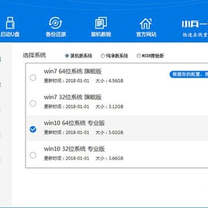This screenshot has height=208, width=208.
Task: Click the 大小：3.66GB size text
Action: coord(109,158)
